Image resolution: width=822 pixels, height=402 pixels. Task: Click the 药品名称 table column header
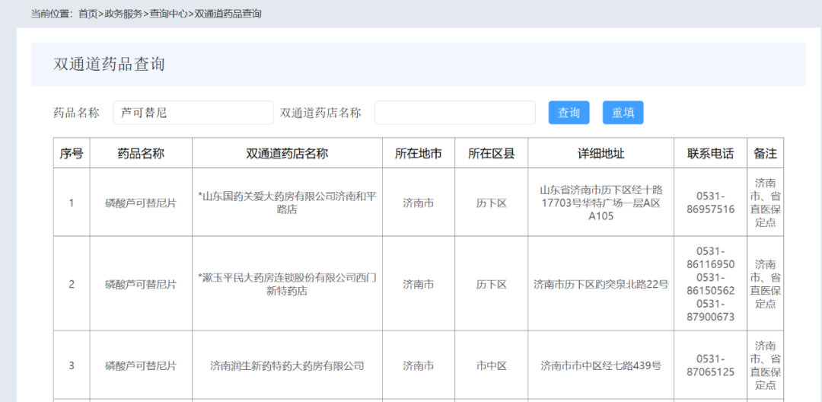point(141,153)
